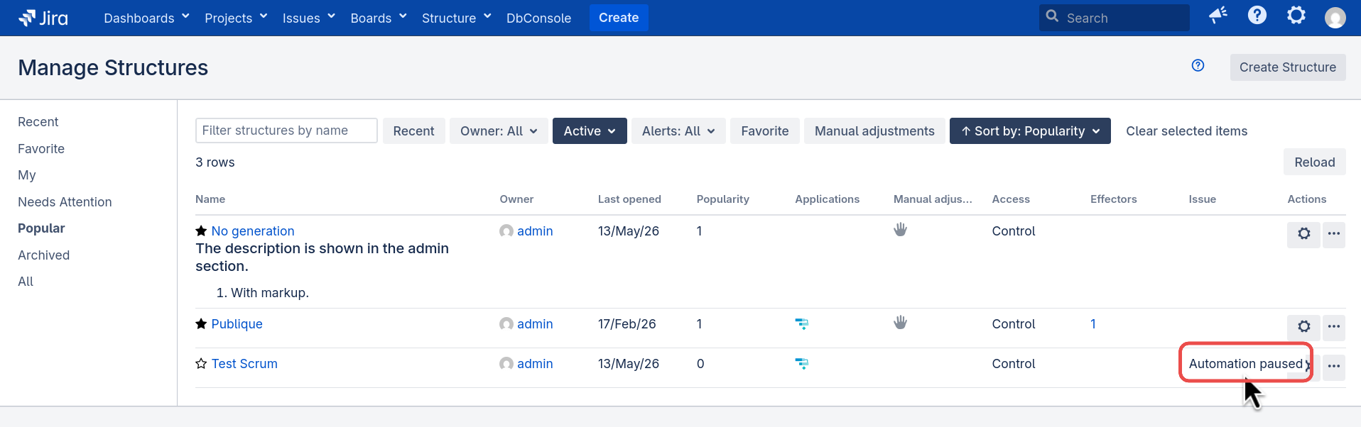Open more actions for No generation
1361x427 pixels.
1334,234
